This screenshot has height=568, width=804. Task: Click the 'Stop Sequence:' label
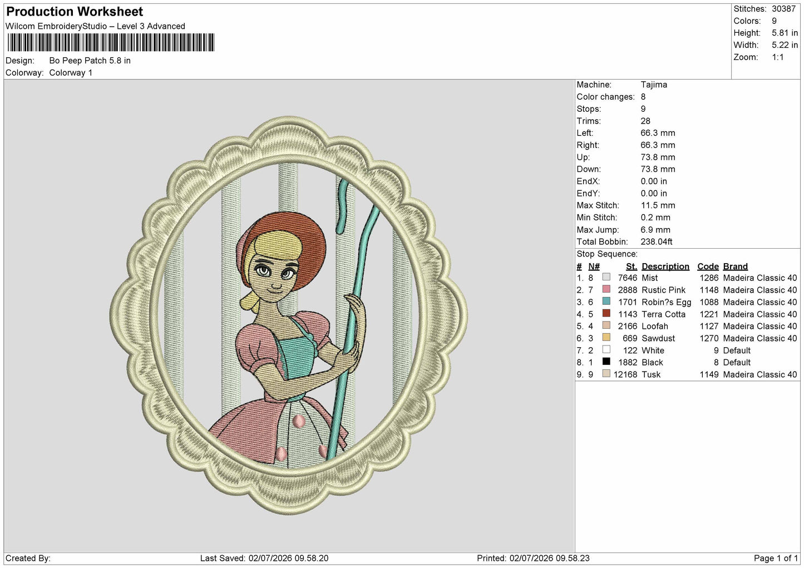607,254
